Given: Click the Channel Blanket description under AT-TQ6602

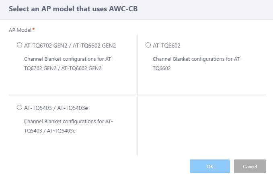Looking at the screenshot, I should (197, 64).
